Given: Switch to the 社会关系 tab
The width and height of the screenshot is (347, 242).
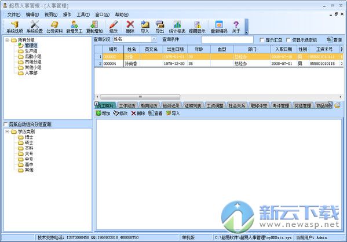Looking at the screenshot, I should [237, 106].
